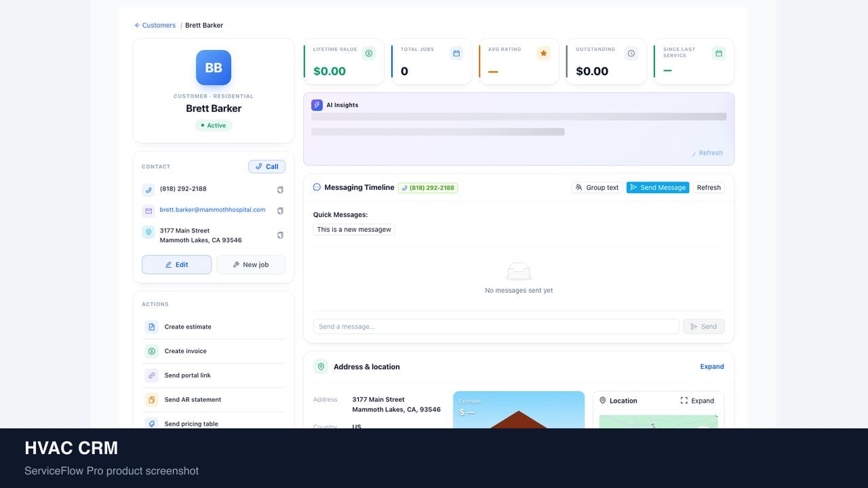
Task: Click the Lifetime Value dollar icon
Action: pos(368,53)
